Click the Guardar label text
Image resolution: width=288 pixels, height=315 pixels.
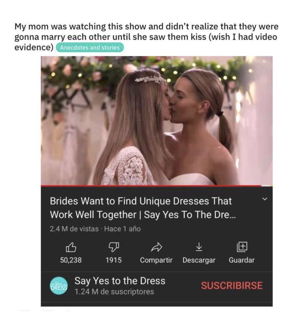(242, 260)
